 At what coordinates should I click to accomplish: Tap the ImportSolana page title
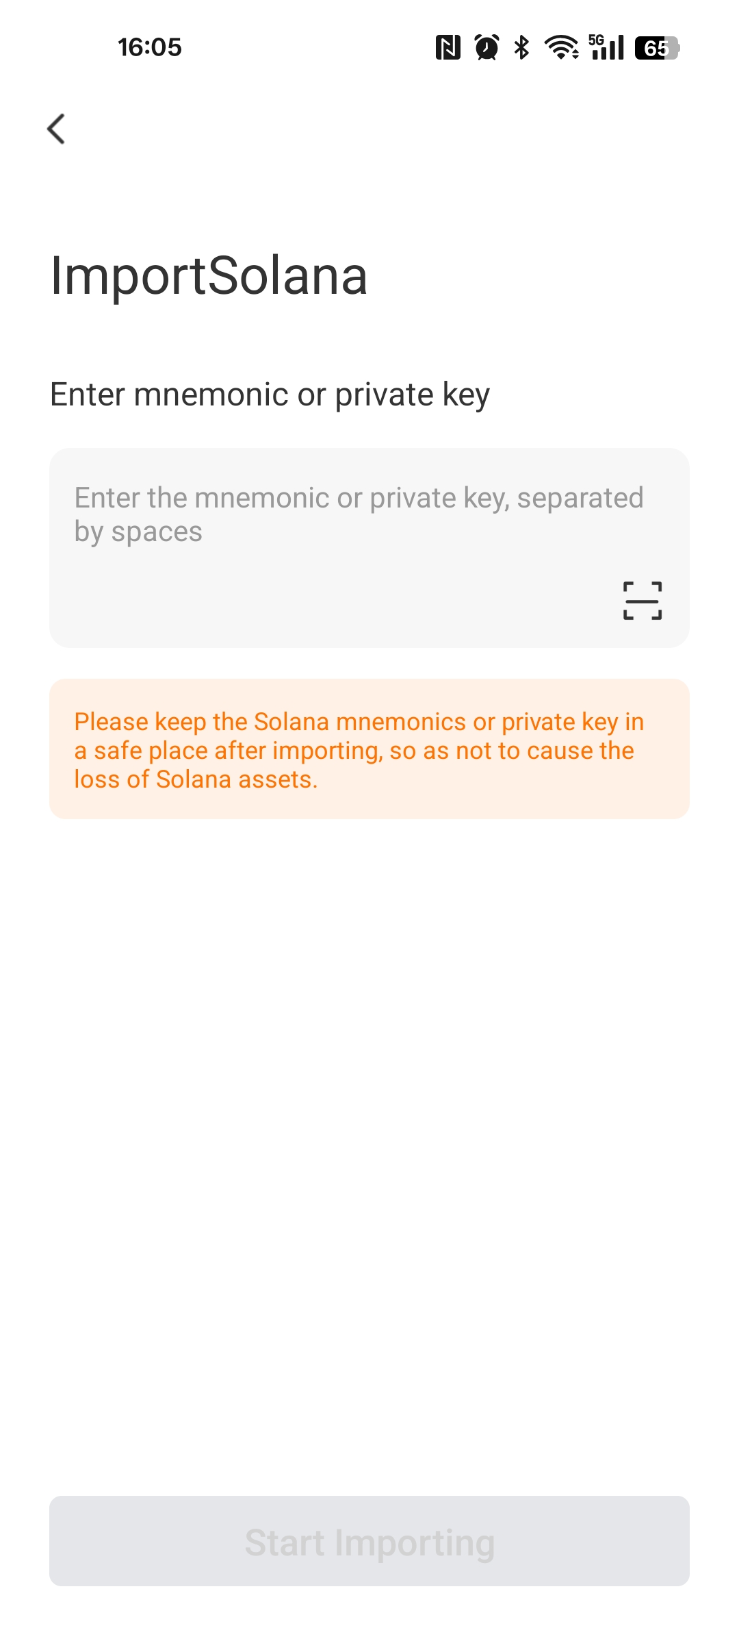[x=209, y=275]
